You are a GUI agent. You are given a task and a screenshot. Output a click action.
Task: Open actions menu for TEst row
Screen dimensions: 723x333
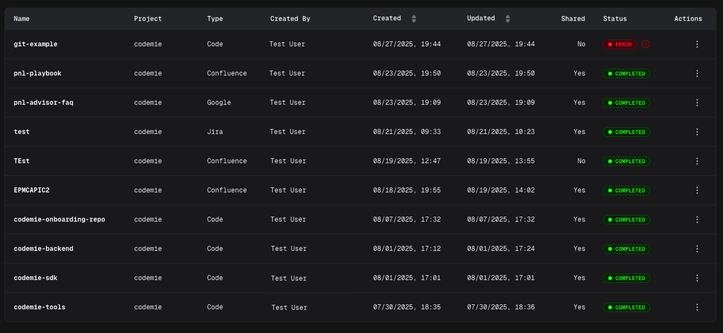(x=697, y=161)
